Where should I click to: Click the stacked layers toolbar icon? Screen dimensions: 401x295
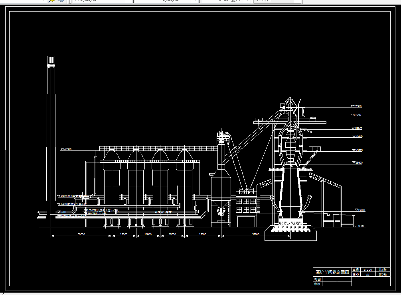point(61,1)
